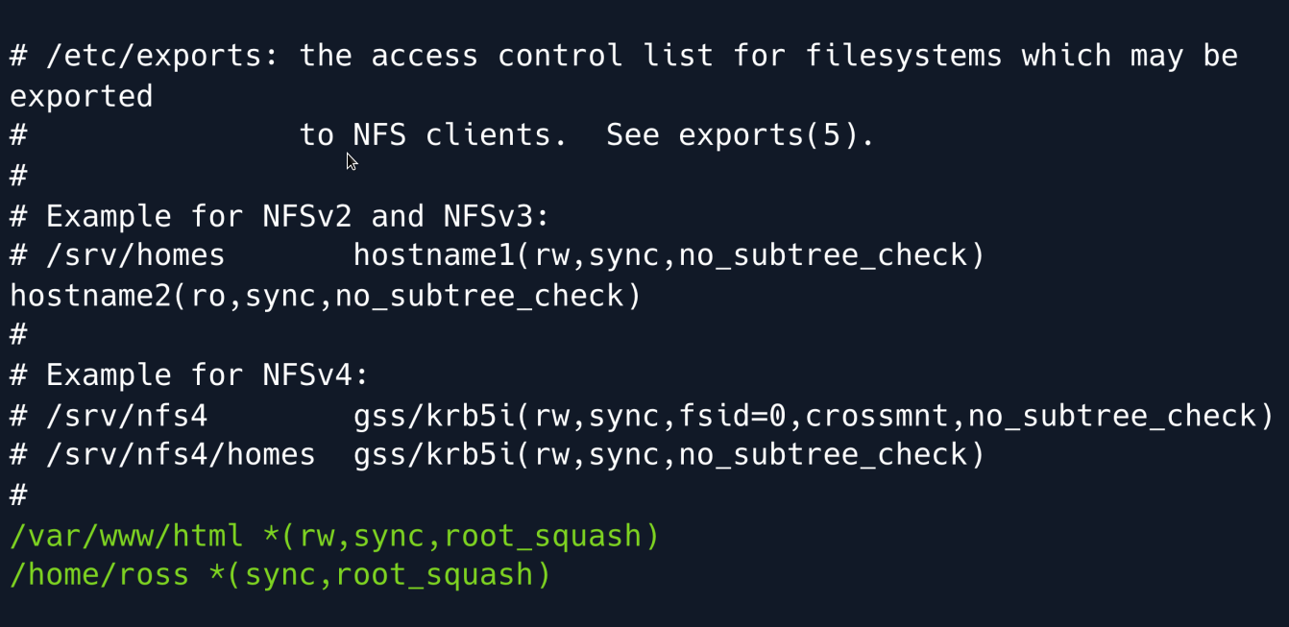The height and width of the screenshot is (627, 1289).
Task: Click the hostname1 text in the example
Action: coord(434,255)
